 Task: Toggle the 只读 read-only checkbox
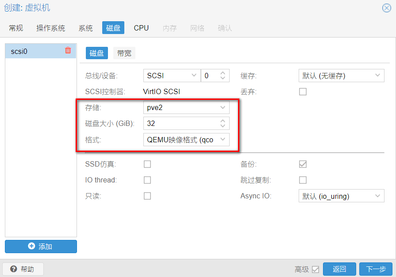tap(147, 196)
